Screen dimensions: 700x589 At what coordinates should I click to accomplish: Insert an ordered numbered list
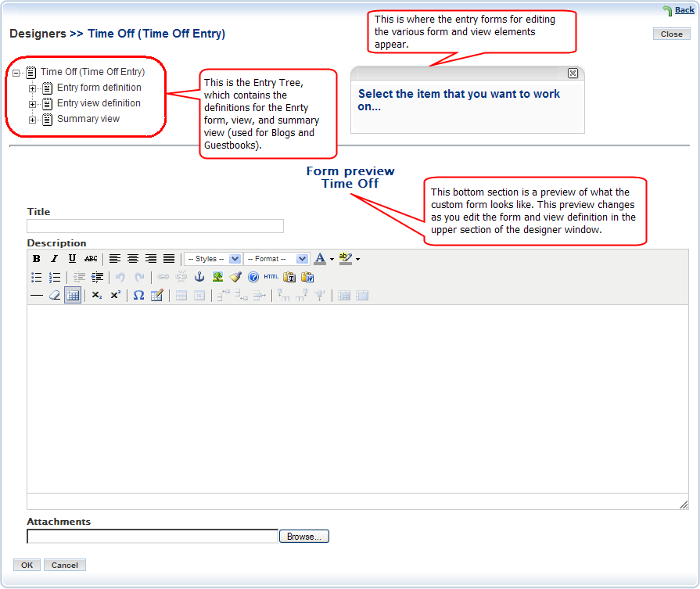(55, 278)
